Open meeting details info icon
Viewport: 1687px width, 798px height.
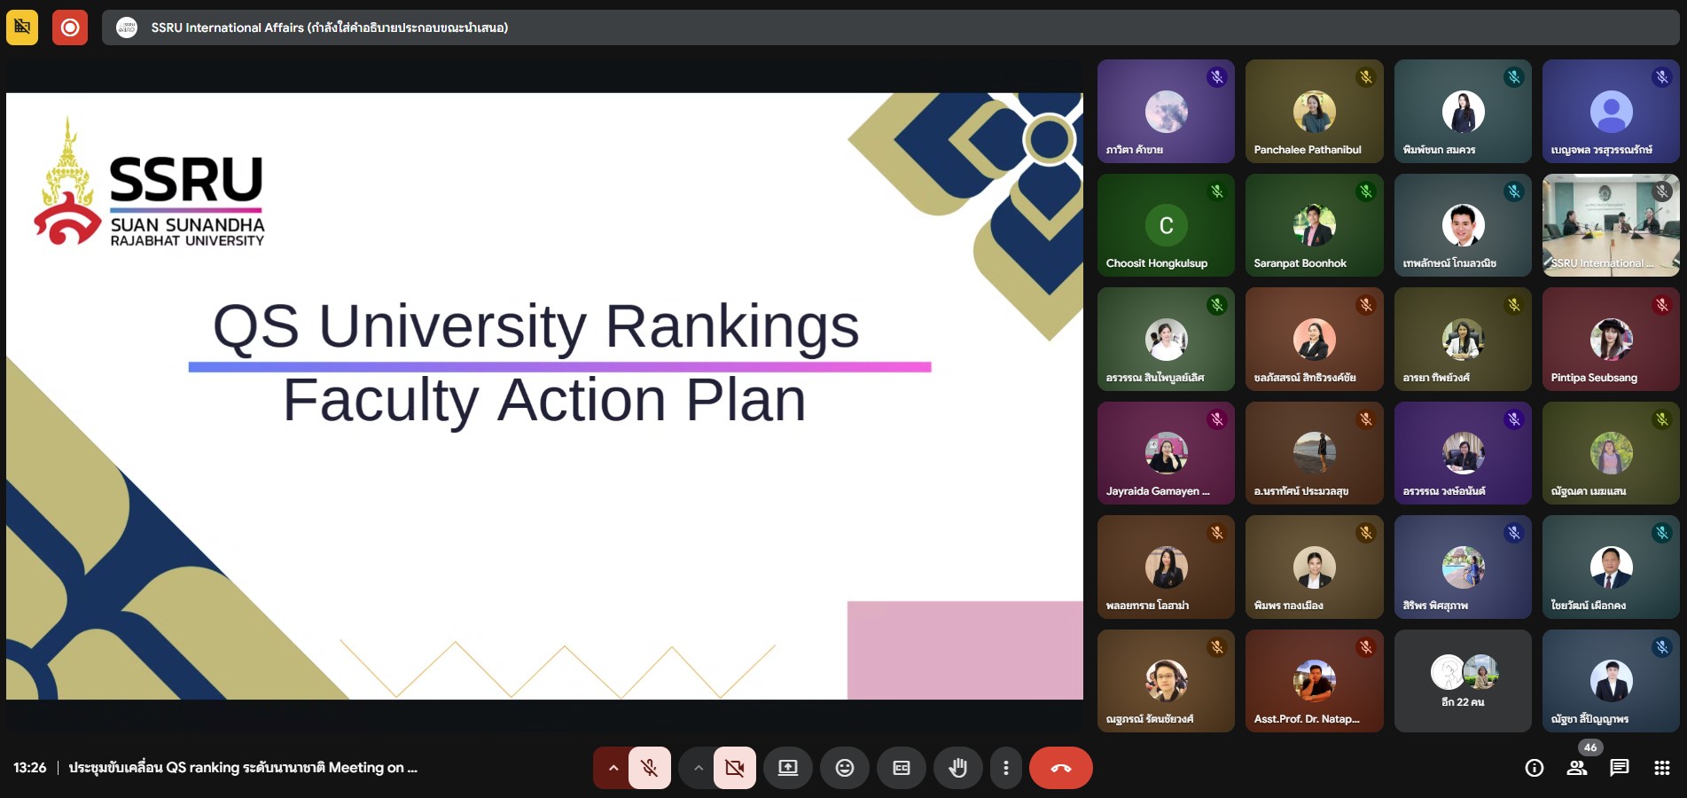1535,768
